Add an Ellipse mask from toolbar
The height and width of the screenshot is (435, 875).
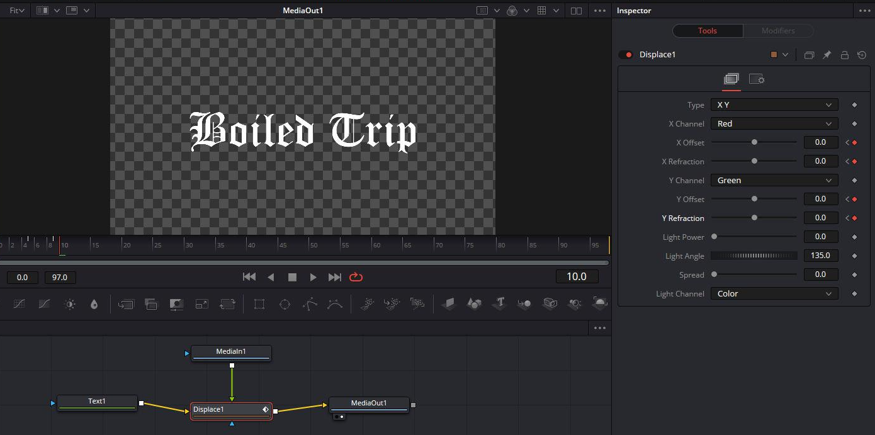(x=285, y=304)
